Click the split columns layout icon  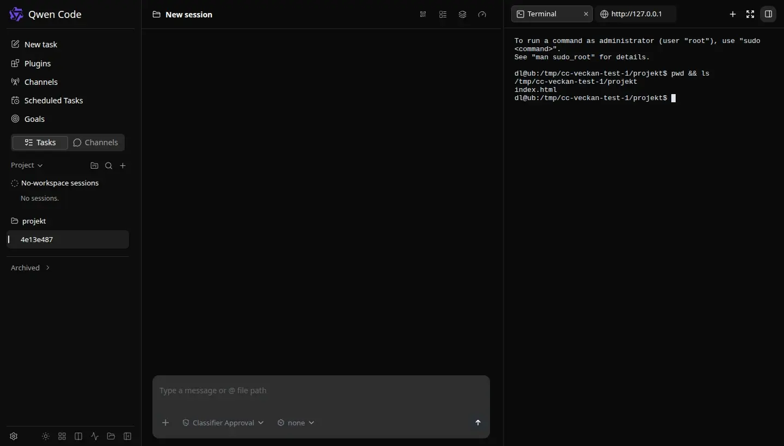[78, 436]
